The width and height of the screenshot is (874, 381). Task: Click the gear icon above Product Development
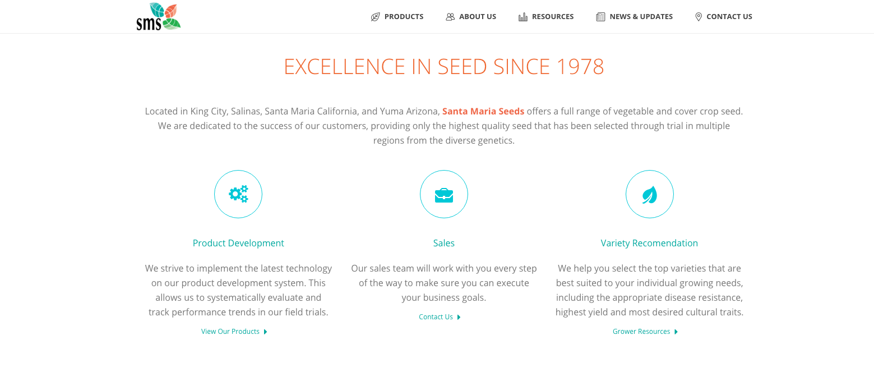[238, 194]
